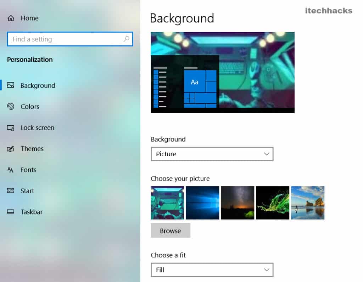Viewport: 363px width, 282px height.
Task: Click inside the Find a setting field
Action: tap(64, 39)
